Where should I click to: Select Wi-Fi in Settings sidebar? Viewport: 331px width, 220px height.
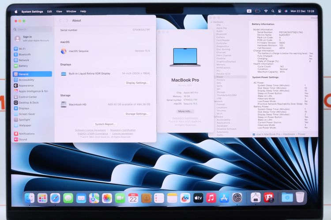coord(33,49)
